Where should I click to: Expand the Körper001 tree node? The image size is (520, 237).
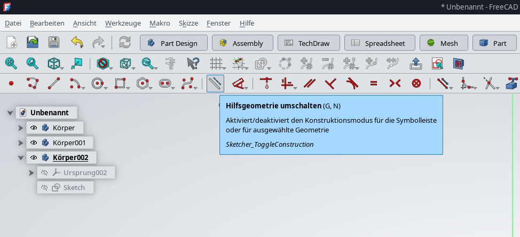pyautogui.click(x=21, y=143)
